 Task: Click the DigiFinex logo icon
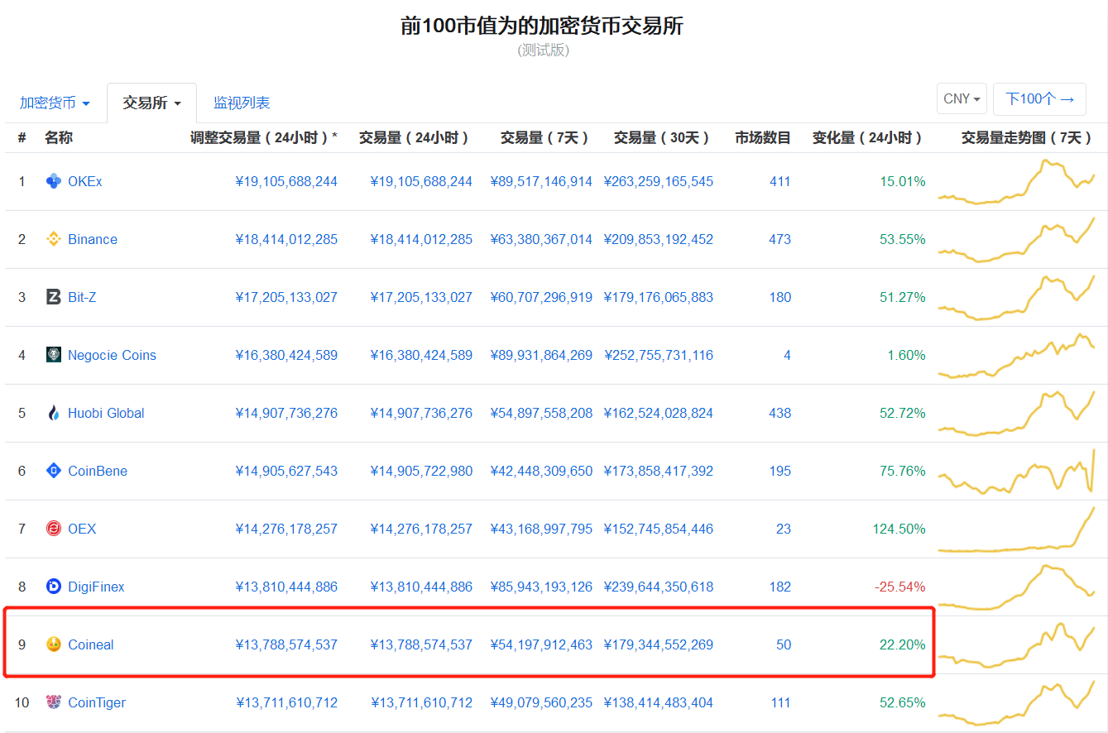(54, 587)
